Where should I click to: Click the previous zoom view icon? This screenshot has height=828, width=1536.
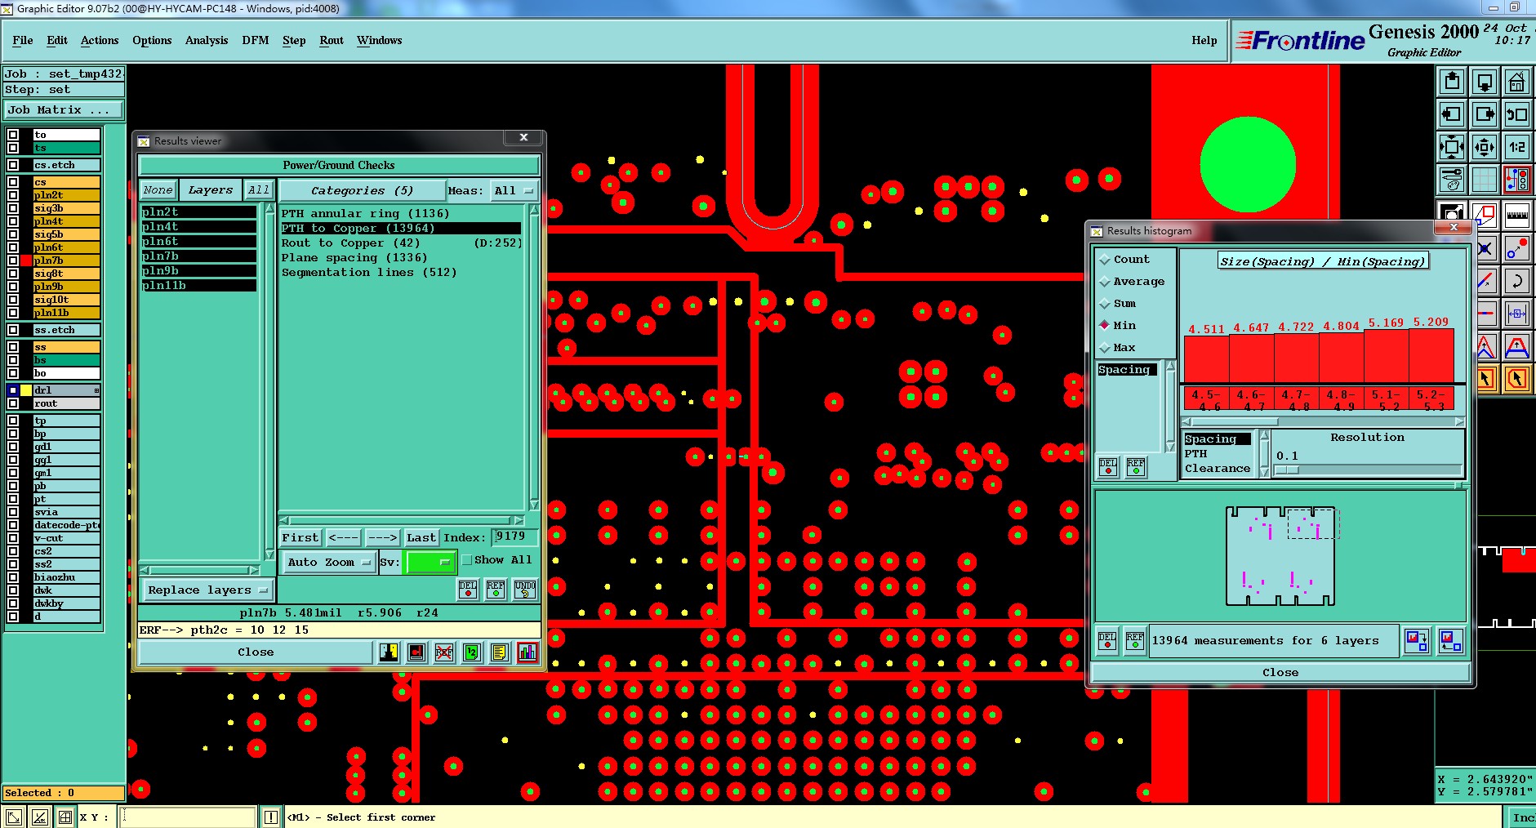pyautogui.click(x=1516, y=114)
